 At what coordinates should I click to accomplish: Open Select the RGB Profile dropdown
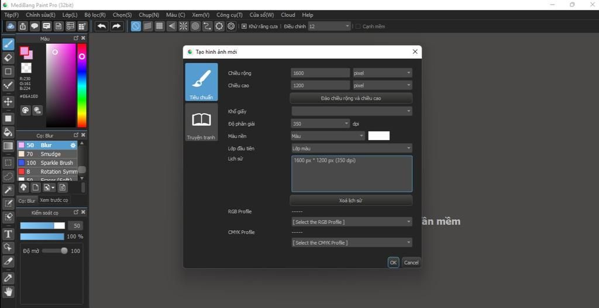point(352,222)
